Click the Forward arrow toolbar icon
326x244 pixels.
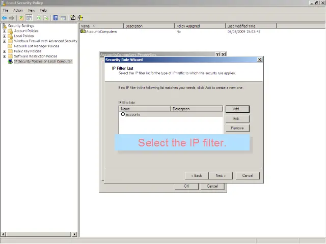click(x=12, y=18)
